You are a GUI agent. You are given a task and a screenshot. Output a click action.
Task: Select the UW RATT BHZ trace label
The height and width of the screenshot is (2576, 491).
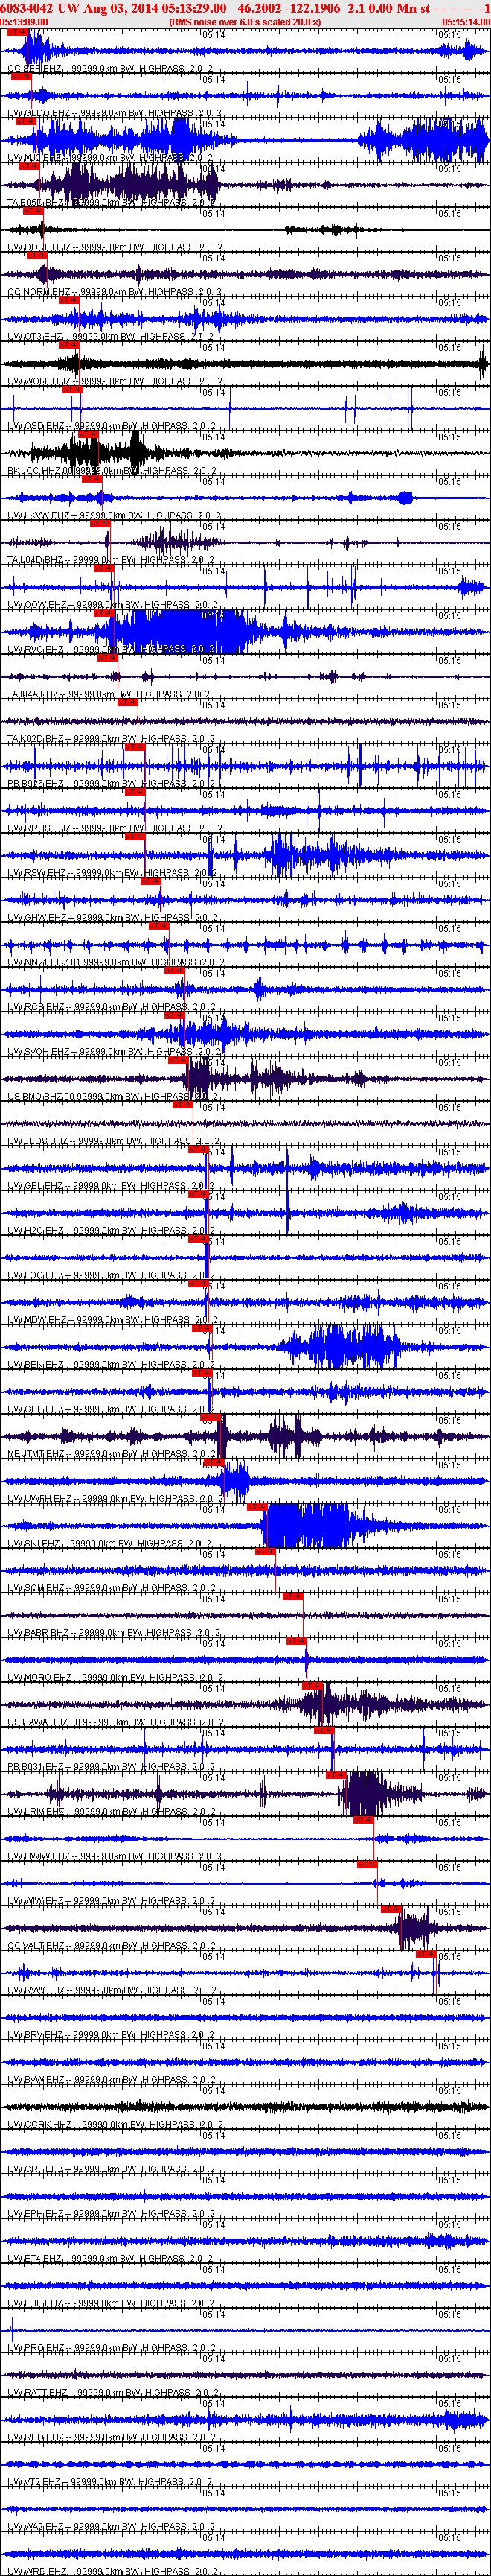115,2392
